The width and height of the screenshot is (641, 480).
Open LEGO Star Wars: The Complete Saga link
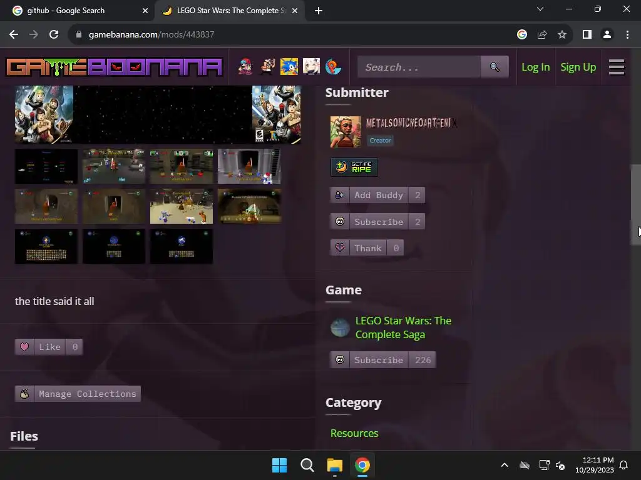tap(403, 327)
